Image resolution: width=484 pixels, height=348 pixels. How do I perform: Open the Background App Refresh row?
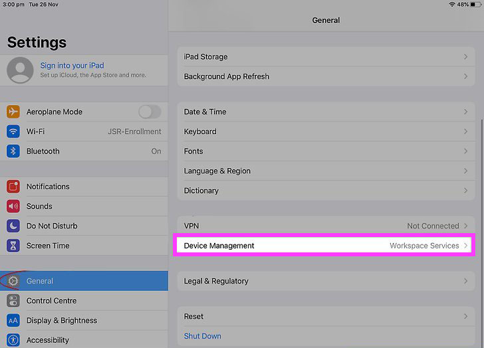pyautogui.click(x=326, y=76)
